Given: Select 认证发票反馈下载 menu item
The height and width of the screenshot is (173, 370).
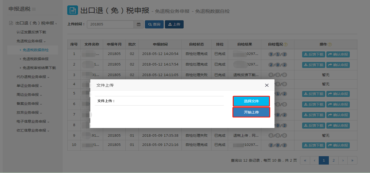Looking at the screenshot, I should [x=31, y=32].
